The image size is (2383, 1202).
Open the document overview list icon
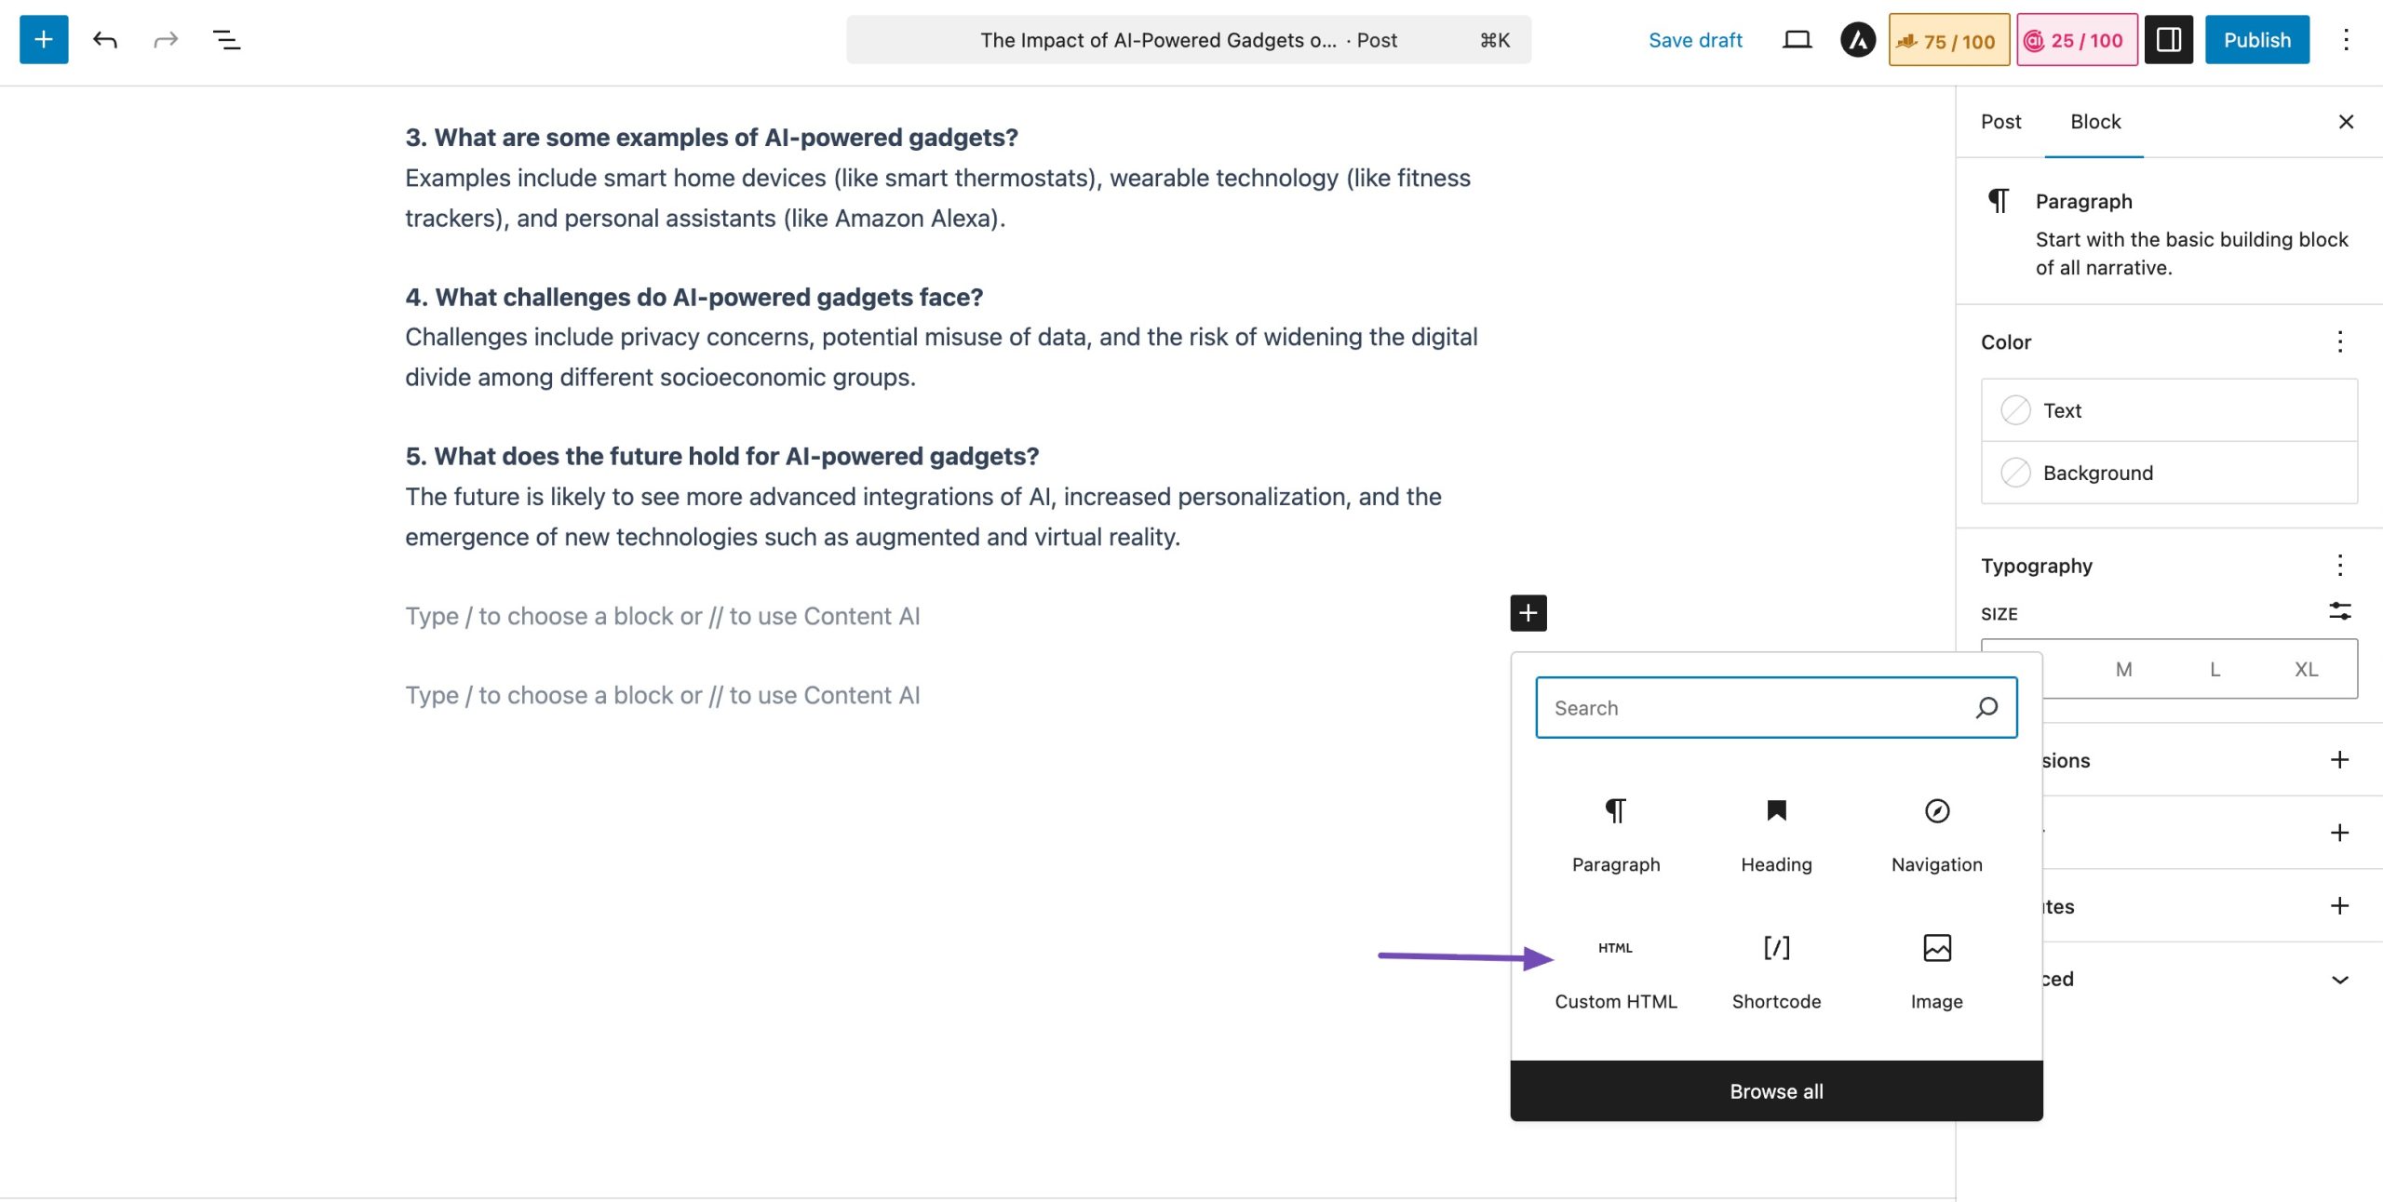pyautogui.click(x=226, y=40)
